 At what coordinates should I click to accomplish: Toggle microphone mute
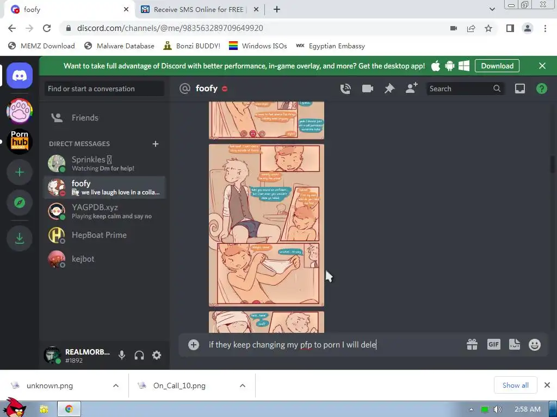122,355
